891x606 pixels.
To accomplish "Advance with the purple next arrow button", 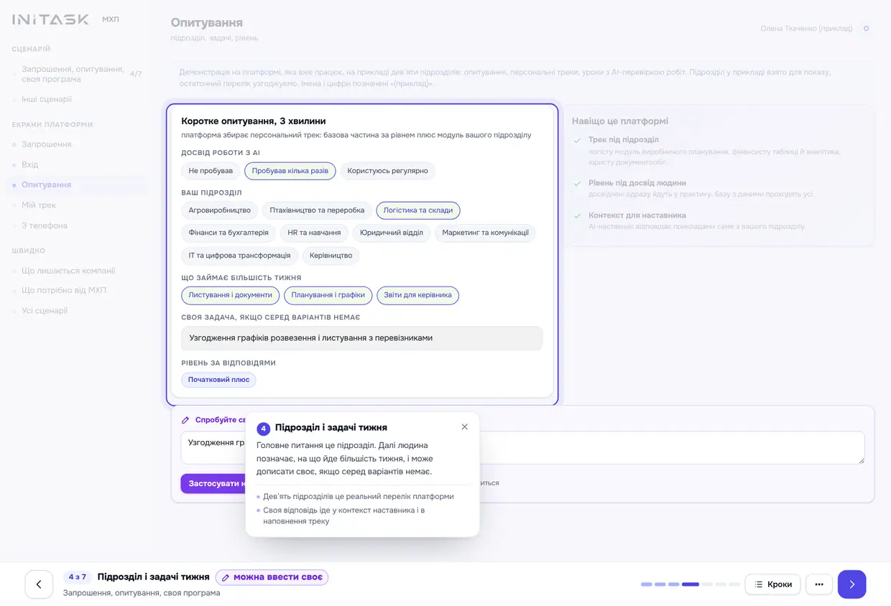I will click(851, 584).
